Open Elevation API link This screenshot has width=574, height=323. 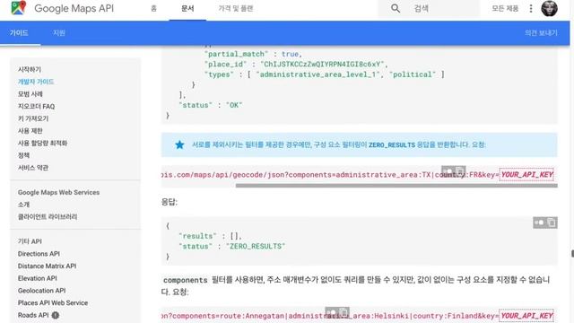(x=38, y=278)
